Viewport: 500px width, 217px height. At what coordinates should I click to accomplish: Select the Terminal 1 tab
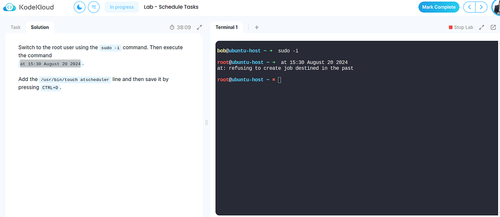227,27
